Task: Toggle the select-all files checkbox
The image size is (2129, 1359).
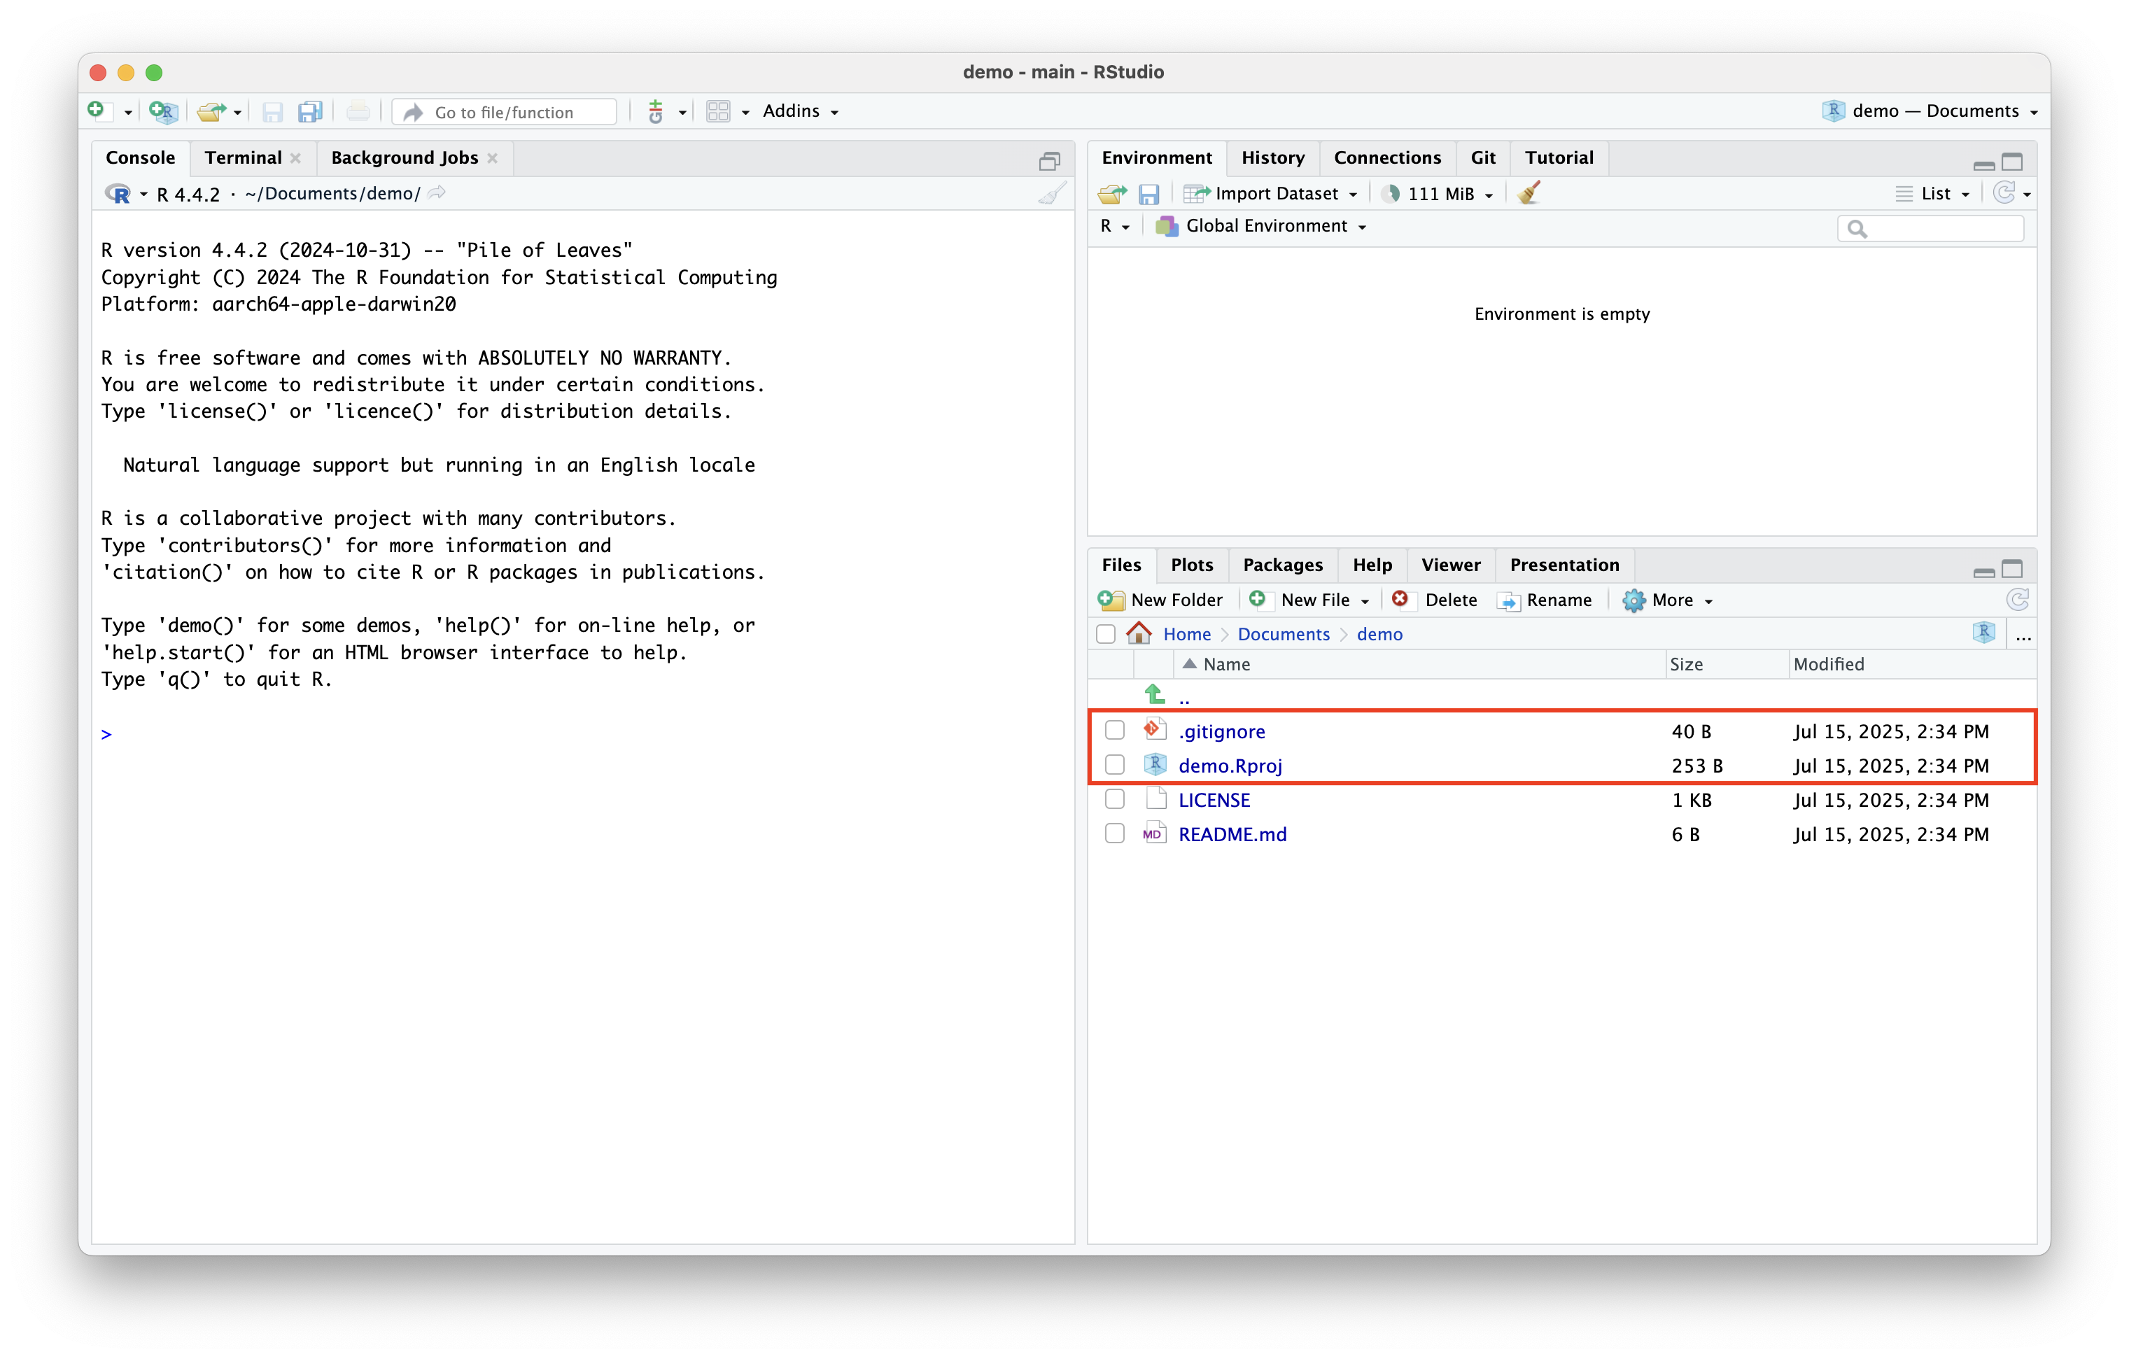Action: [x=1105, y=634]
